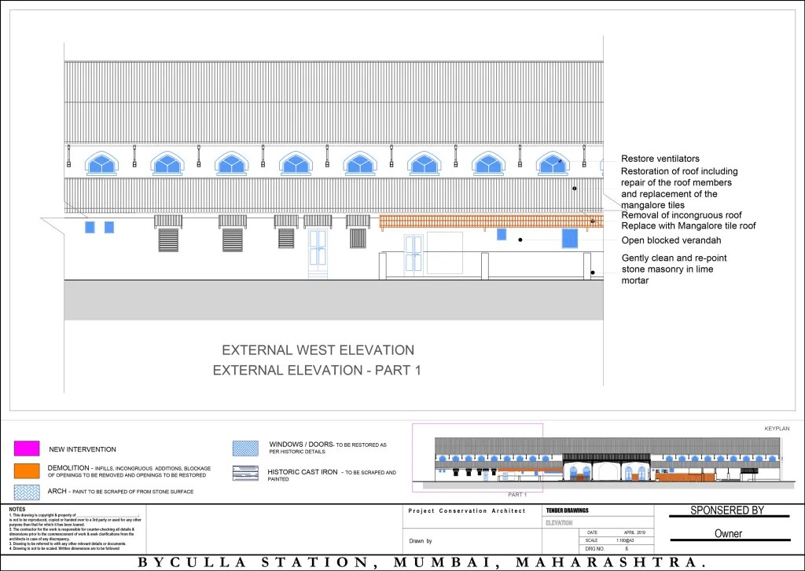Click the orange incongruous roof section
The image size is (805, 571).
[x=487, y=222]
